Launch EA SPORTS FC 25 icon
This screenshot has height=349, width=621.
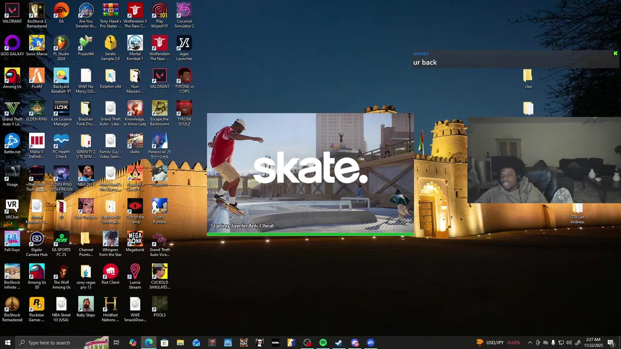click(61, 243)
